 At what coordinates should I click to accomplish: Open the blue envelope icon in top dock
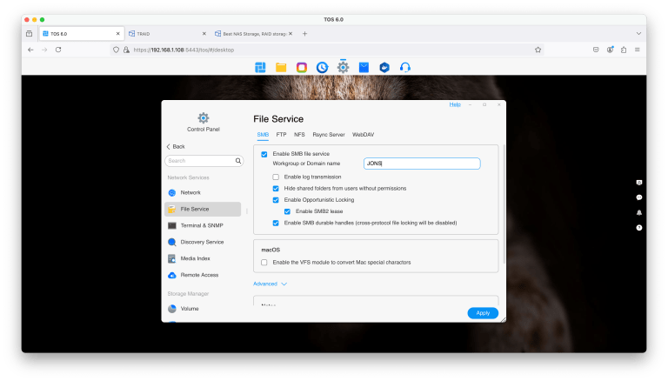(x=364, y=67)
